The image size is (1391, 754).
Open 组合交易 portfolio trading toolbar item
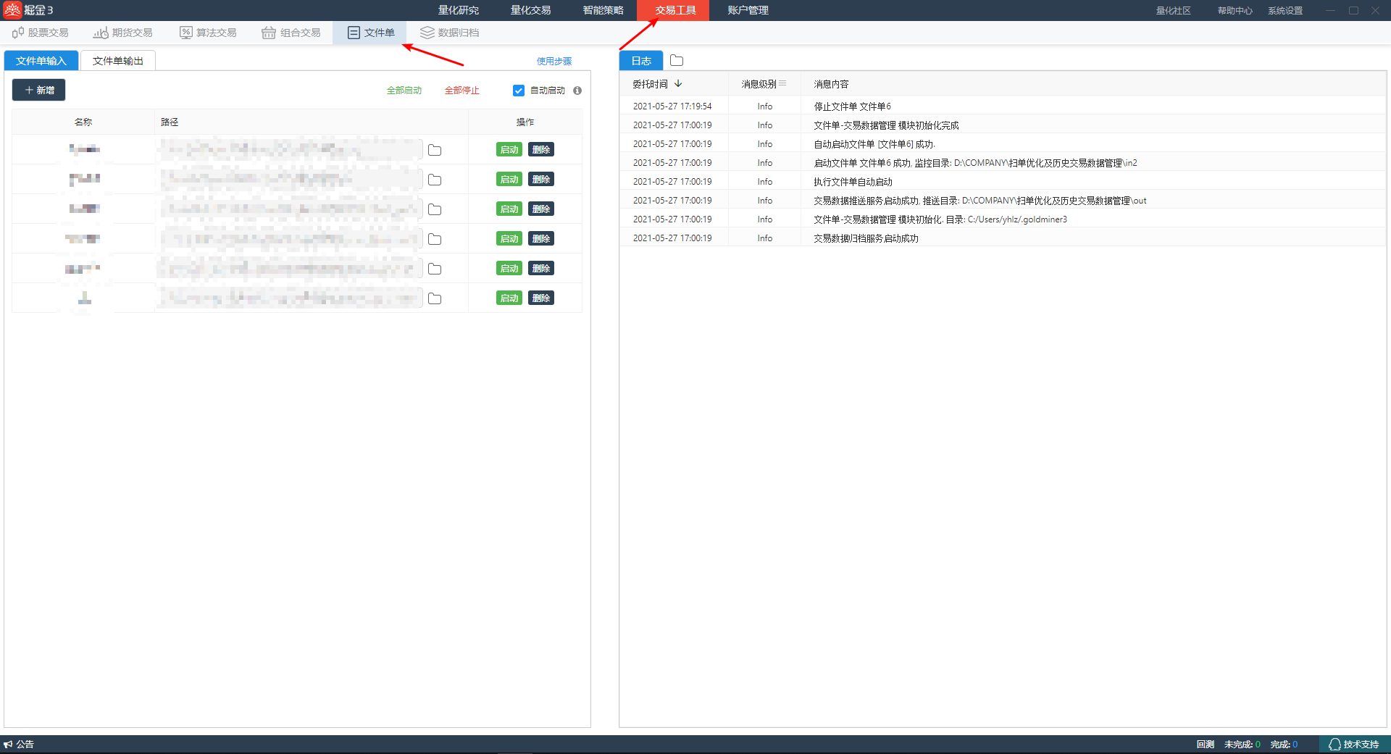point(291,33)
